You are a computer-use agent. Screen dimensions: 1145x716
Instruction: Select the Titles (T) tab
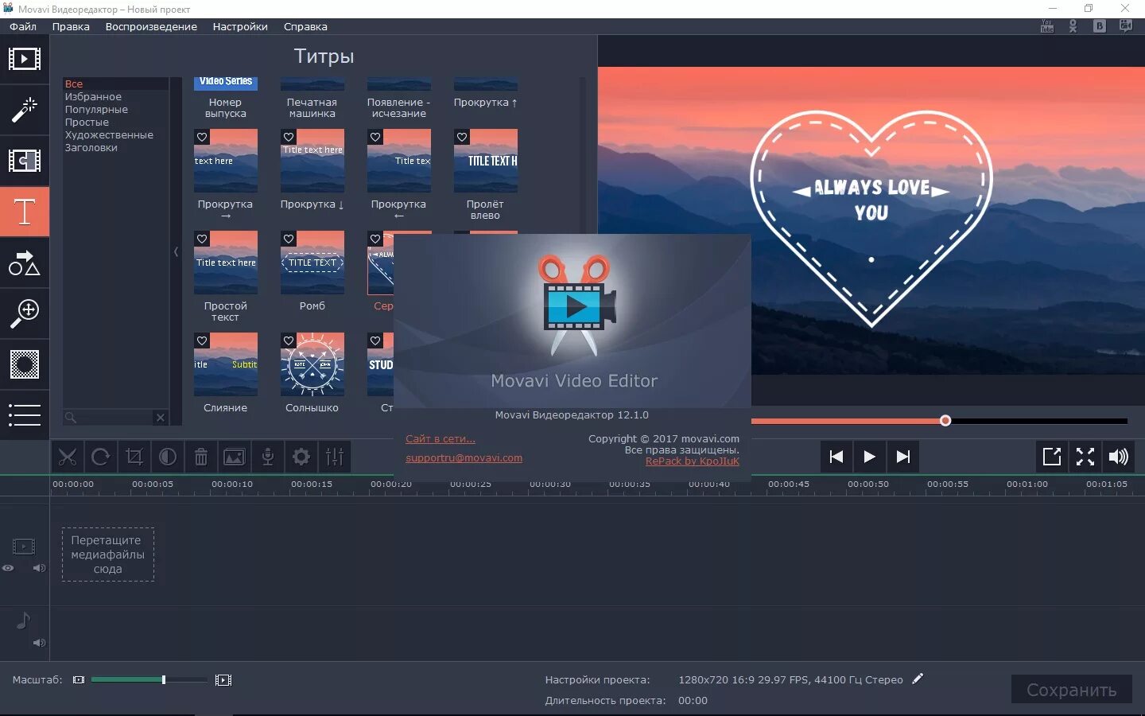(24, 212)
